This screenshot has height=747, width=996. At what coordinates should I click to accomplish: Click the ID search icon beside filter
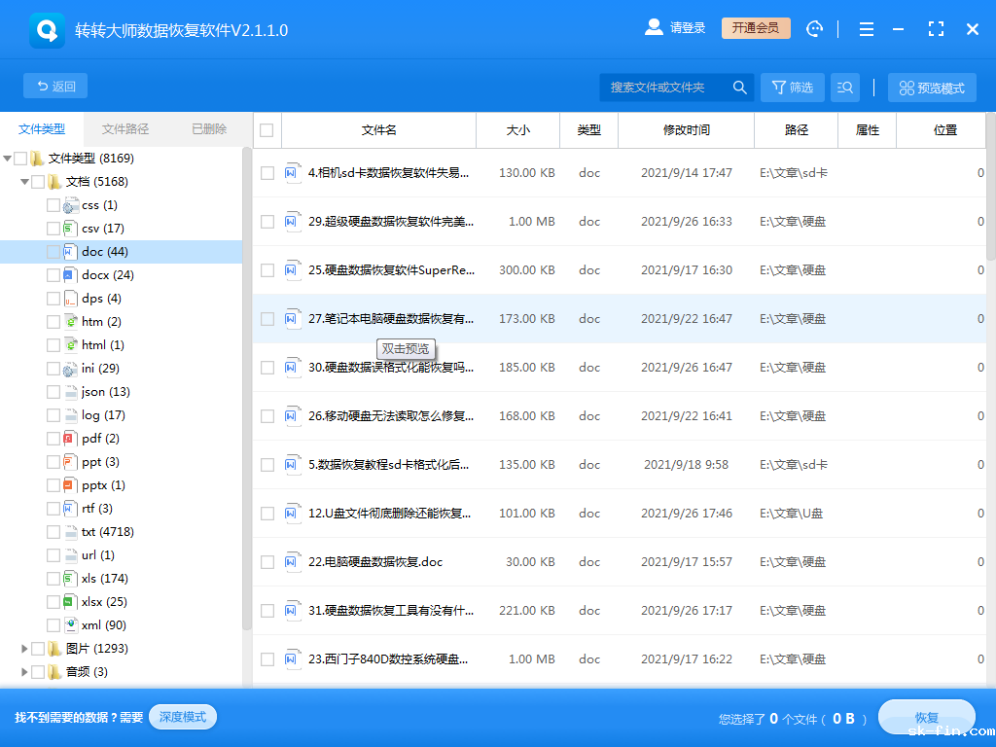pos(844,87)
